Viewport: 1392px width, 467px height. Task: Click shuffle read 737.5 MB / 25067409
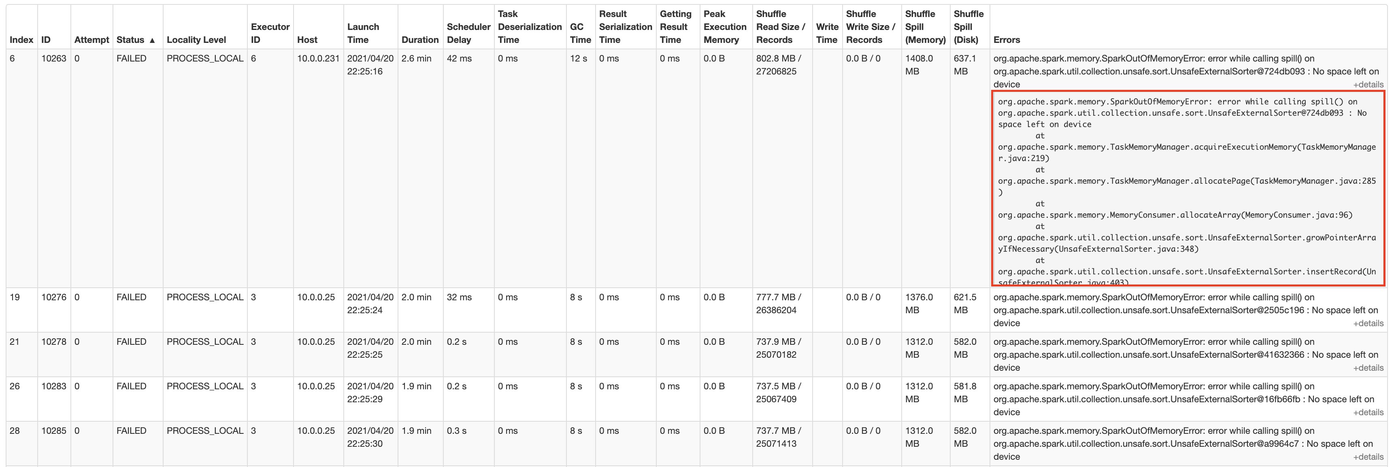coord(779,393)
